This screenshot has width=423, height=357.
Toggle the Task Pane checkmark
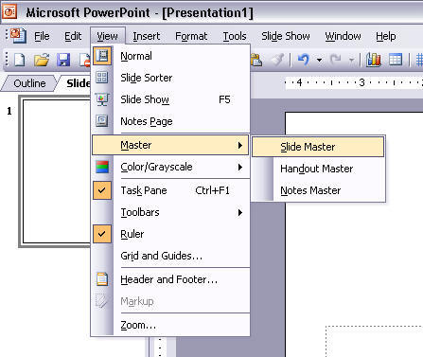tap(102, 190)
